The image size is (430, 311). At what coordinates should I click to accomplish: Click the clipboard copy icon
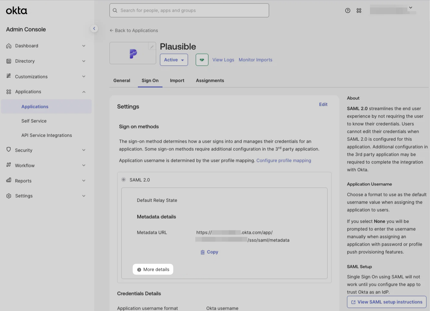[x=203, y=252]
